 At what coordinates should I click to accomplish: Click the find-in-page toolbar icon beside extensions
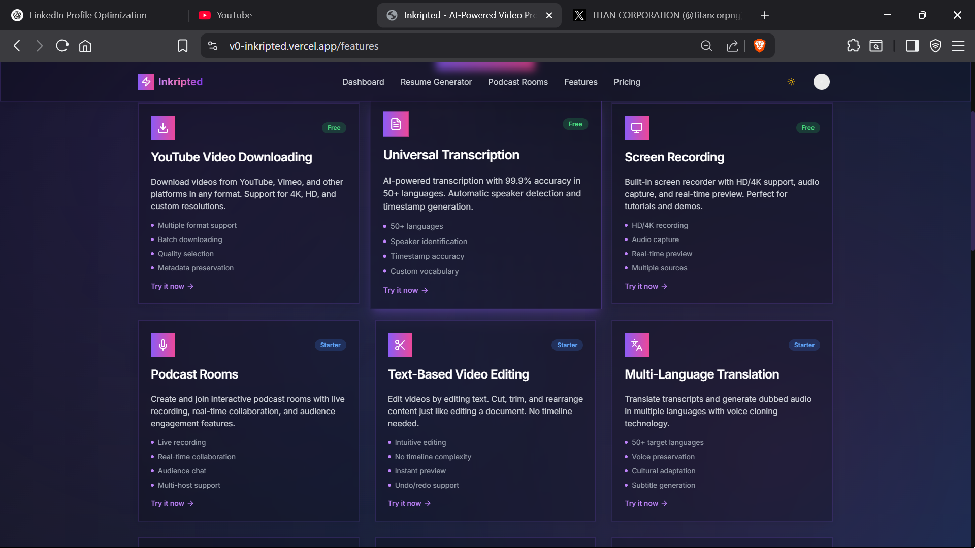click(x=876, y=46)
